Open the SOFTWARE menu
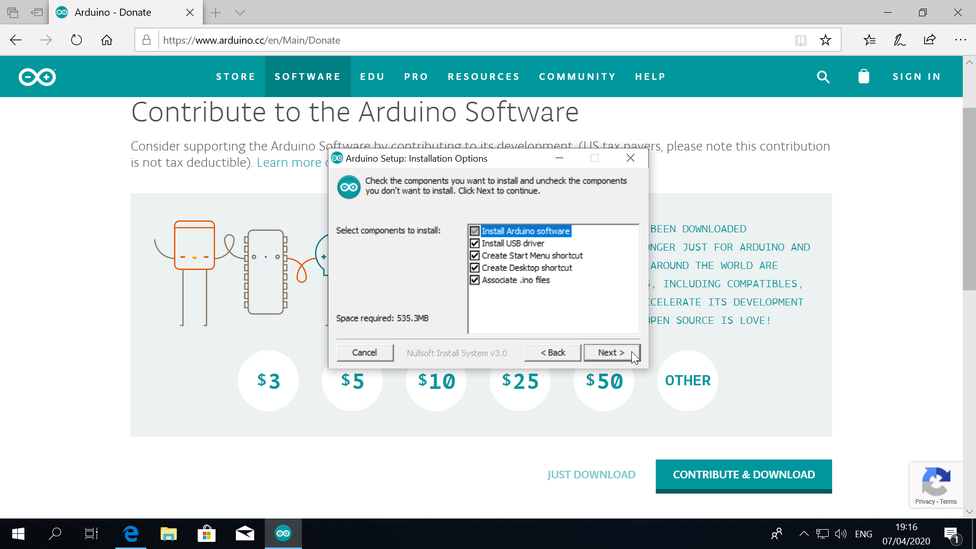The width and height of the screenshot is (976, 549). [308, 77]
